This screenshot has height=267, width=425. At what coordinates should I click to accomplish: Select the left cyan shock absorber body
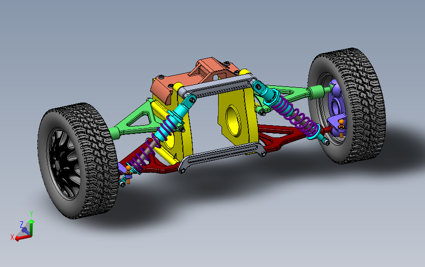[174, 119]
